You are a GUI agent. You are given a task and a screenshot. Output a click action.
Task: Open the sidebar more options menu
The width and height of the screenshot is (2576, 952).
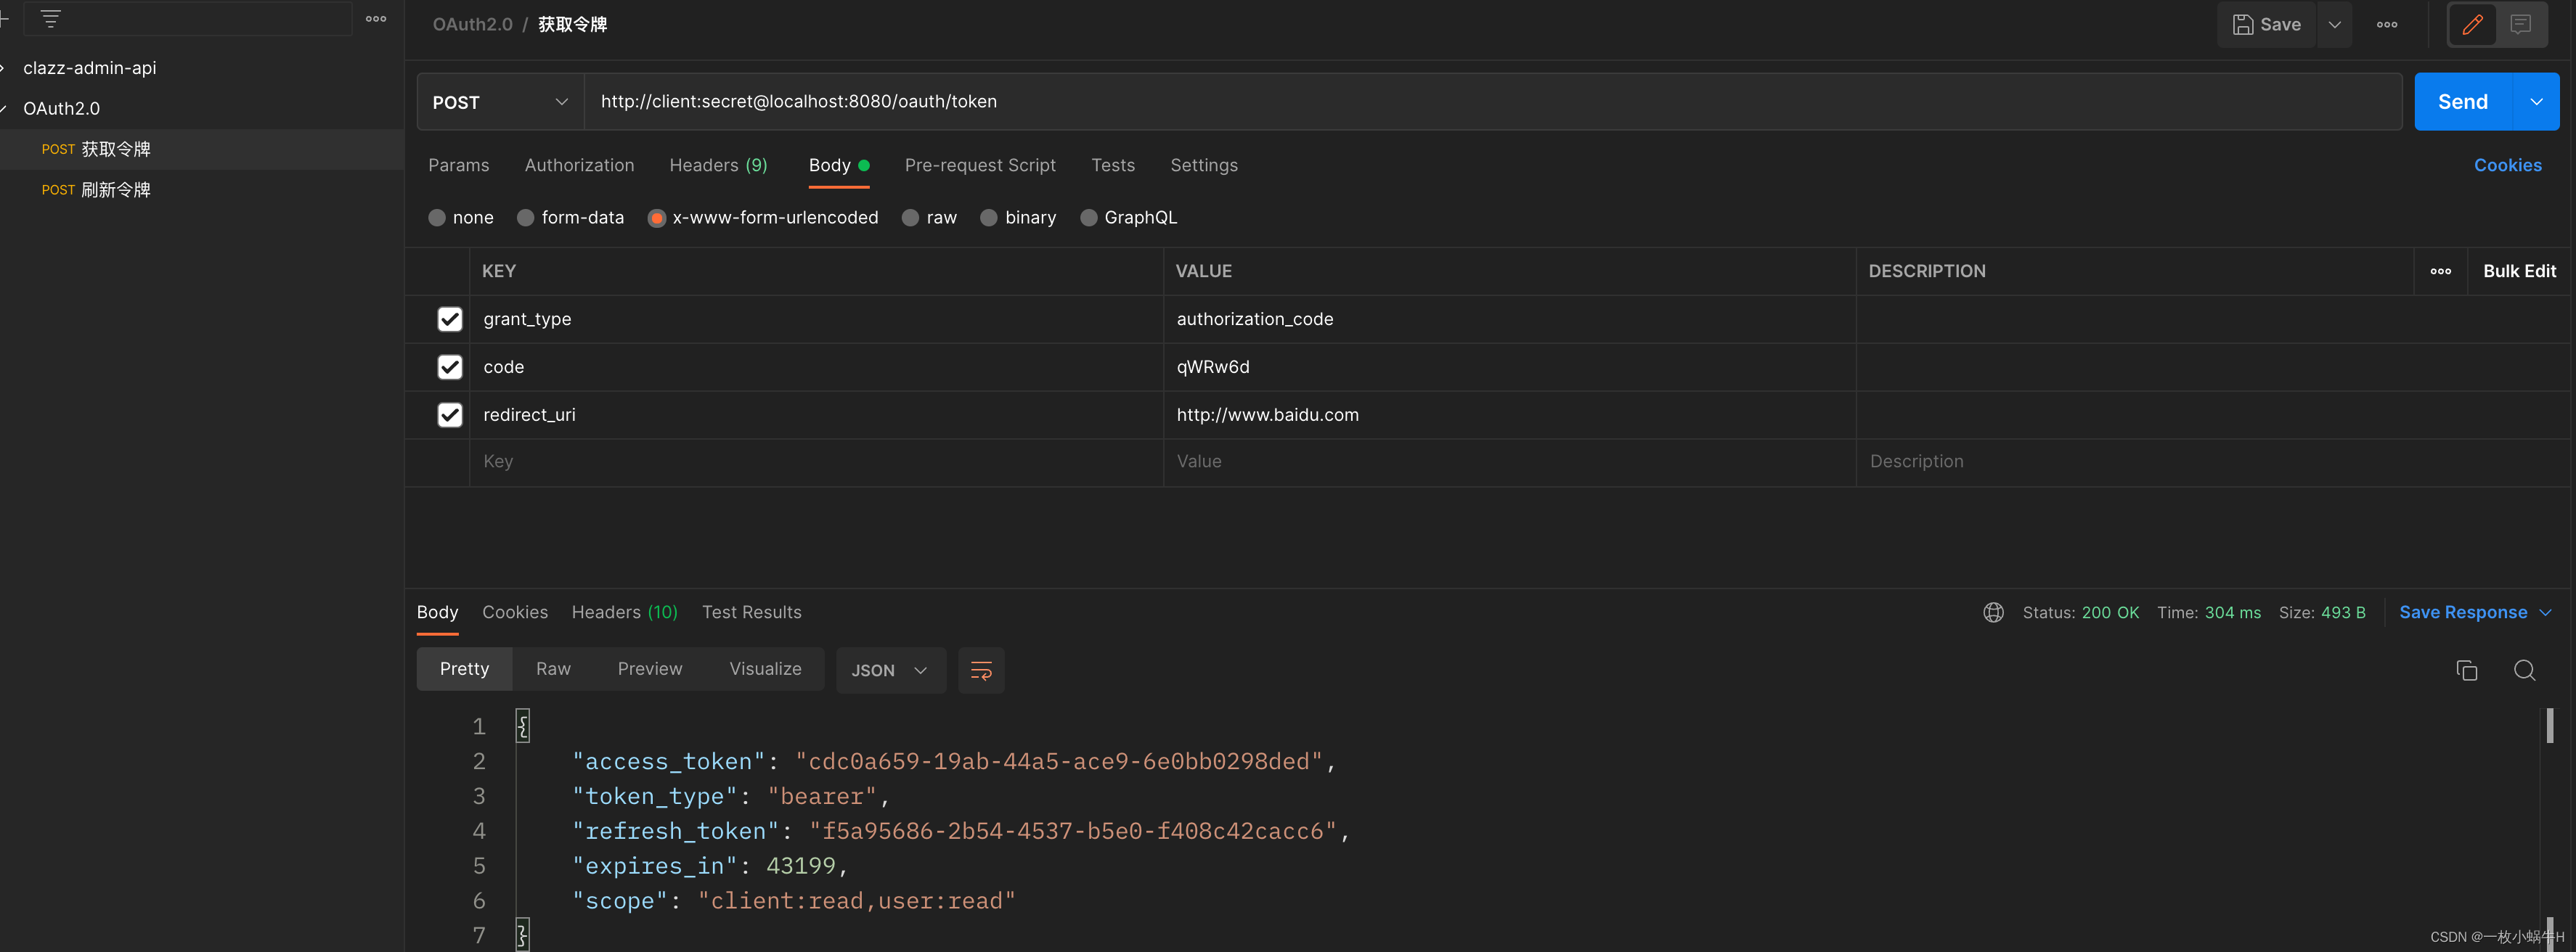point(376,19)
